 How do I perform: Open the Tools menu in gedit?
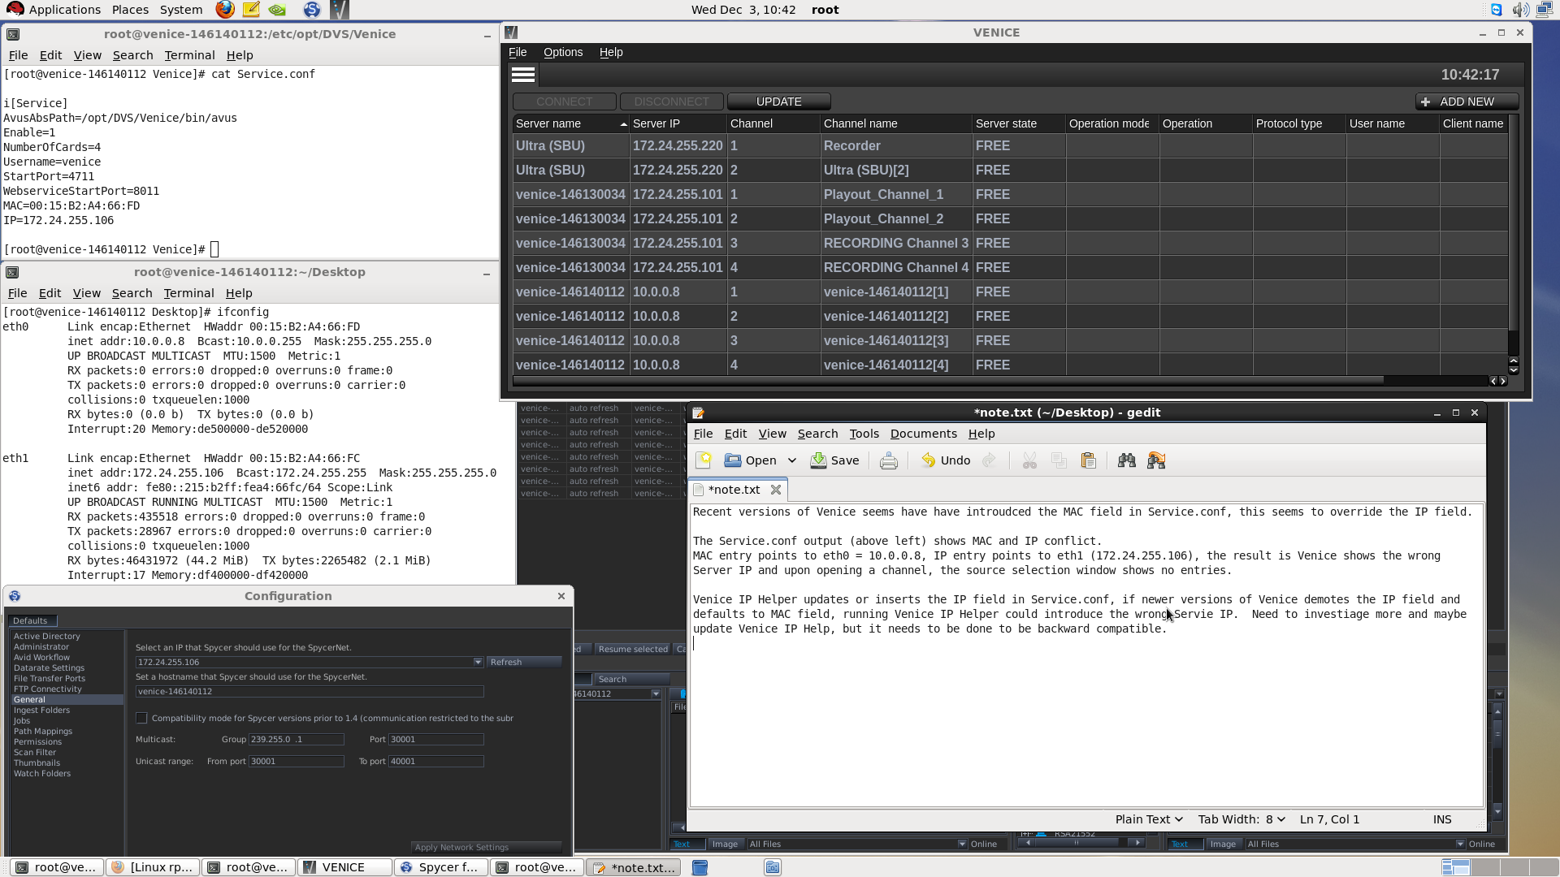click(864, 434)
